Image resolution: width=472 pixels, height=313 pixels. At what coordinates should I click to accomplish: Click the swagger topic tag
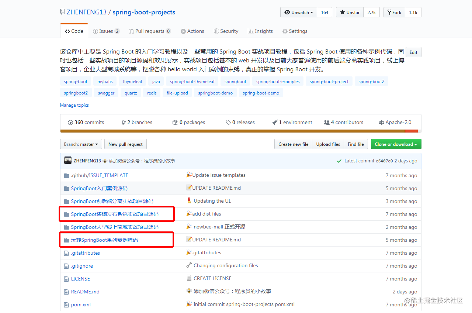coord(106,93)
